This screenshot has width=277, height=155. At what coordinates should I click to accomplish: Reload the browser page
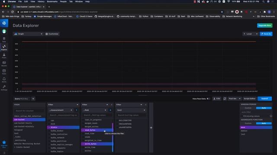point(13,12)
